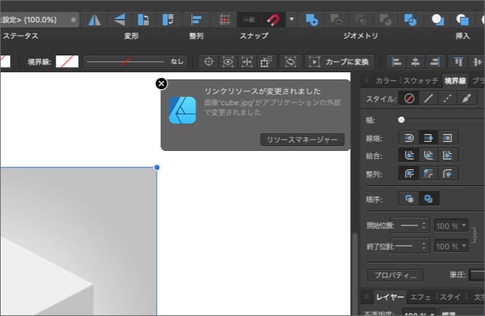485x316 pixels.
Task: Choose the first join option for 結合
Action: tap(409, 155)
